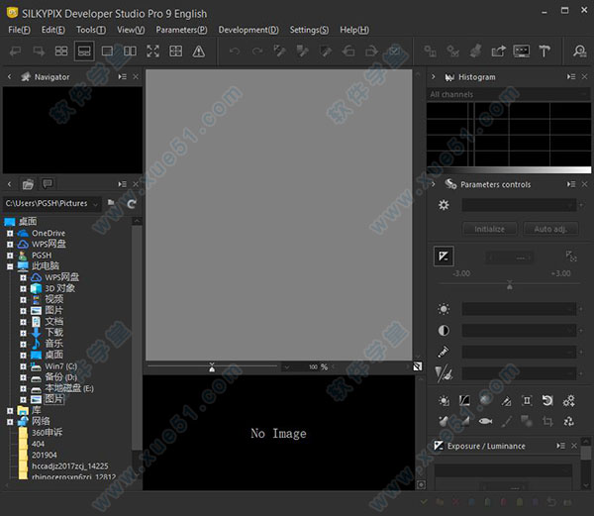
Task: Open the Edit menu
Action: click(53, 30)
